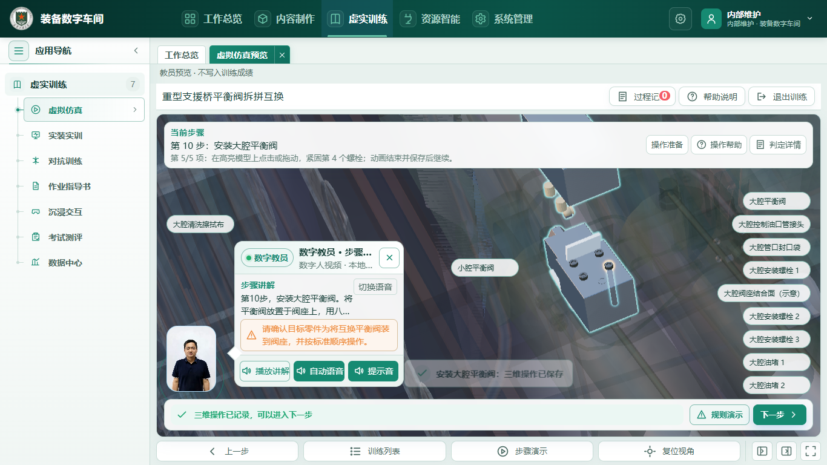Screen dimensions: 827x465
Task: Collapse sidebar with the left chevron
Action: (136, 51)
